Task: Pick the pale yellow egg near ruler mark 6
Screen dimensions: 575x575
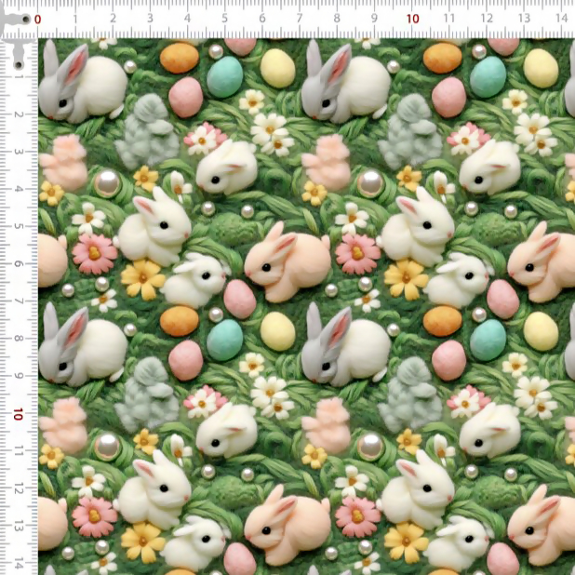Action: pos(277,67)
